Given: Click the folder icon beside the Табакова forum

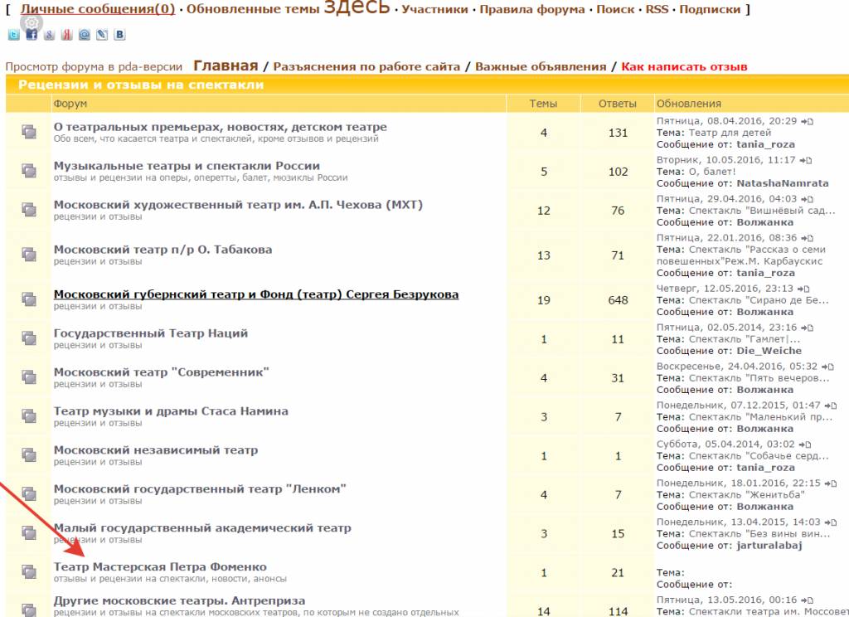Looking at the screenshot, I should [29, 255].
